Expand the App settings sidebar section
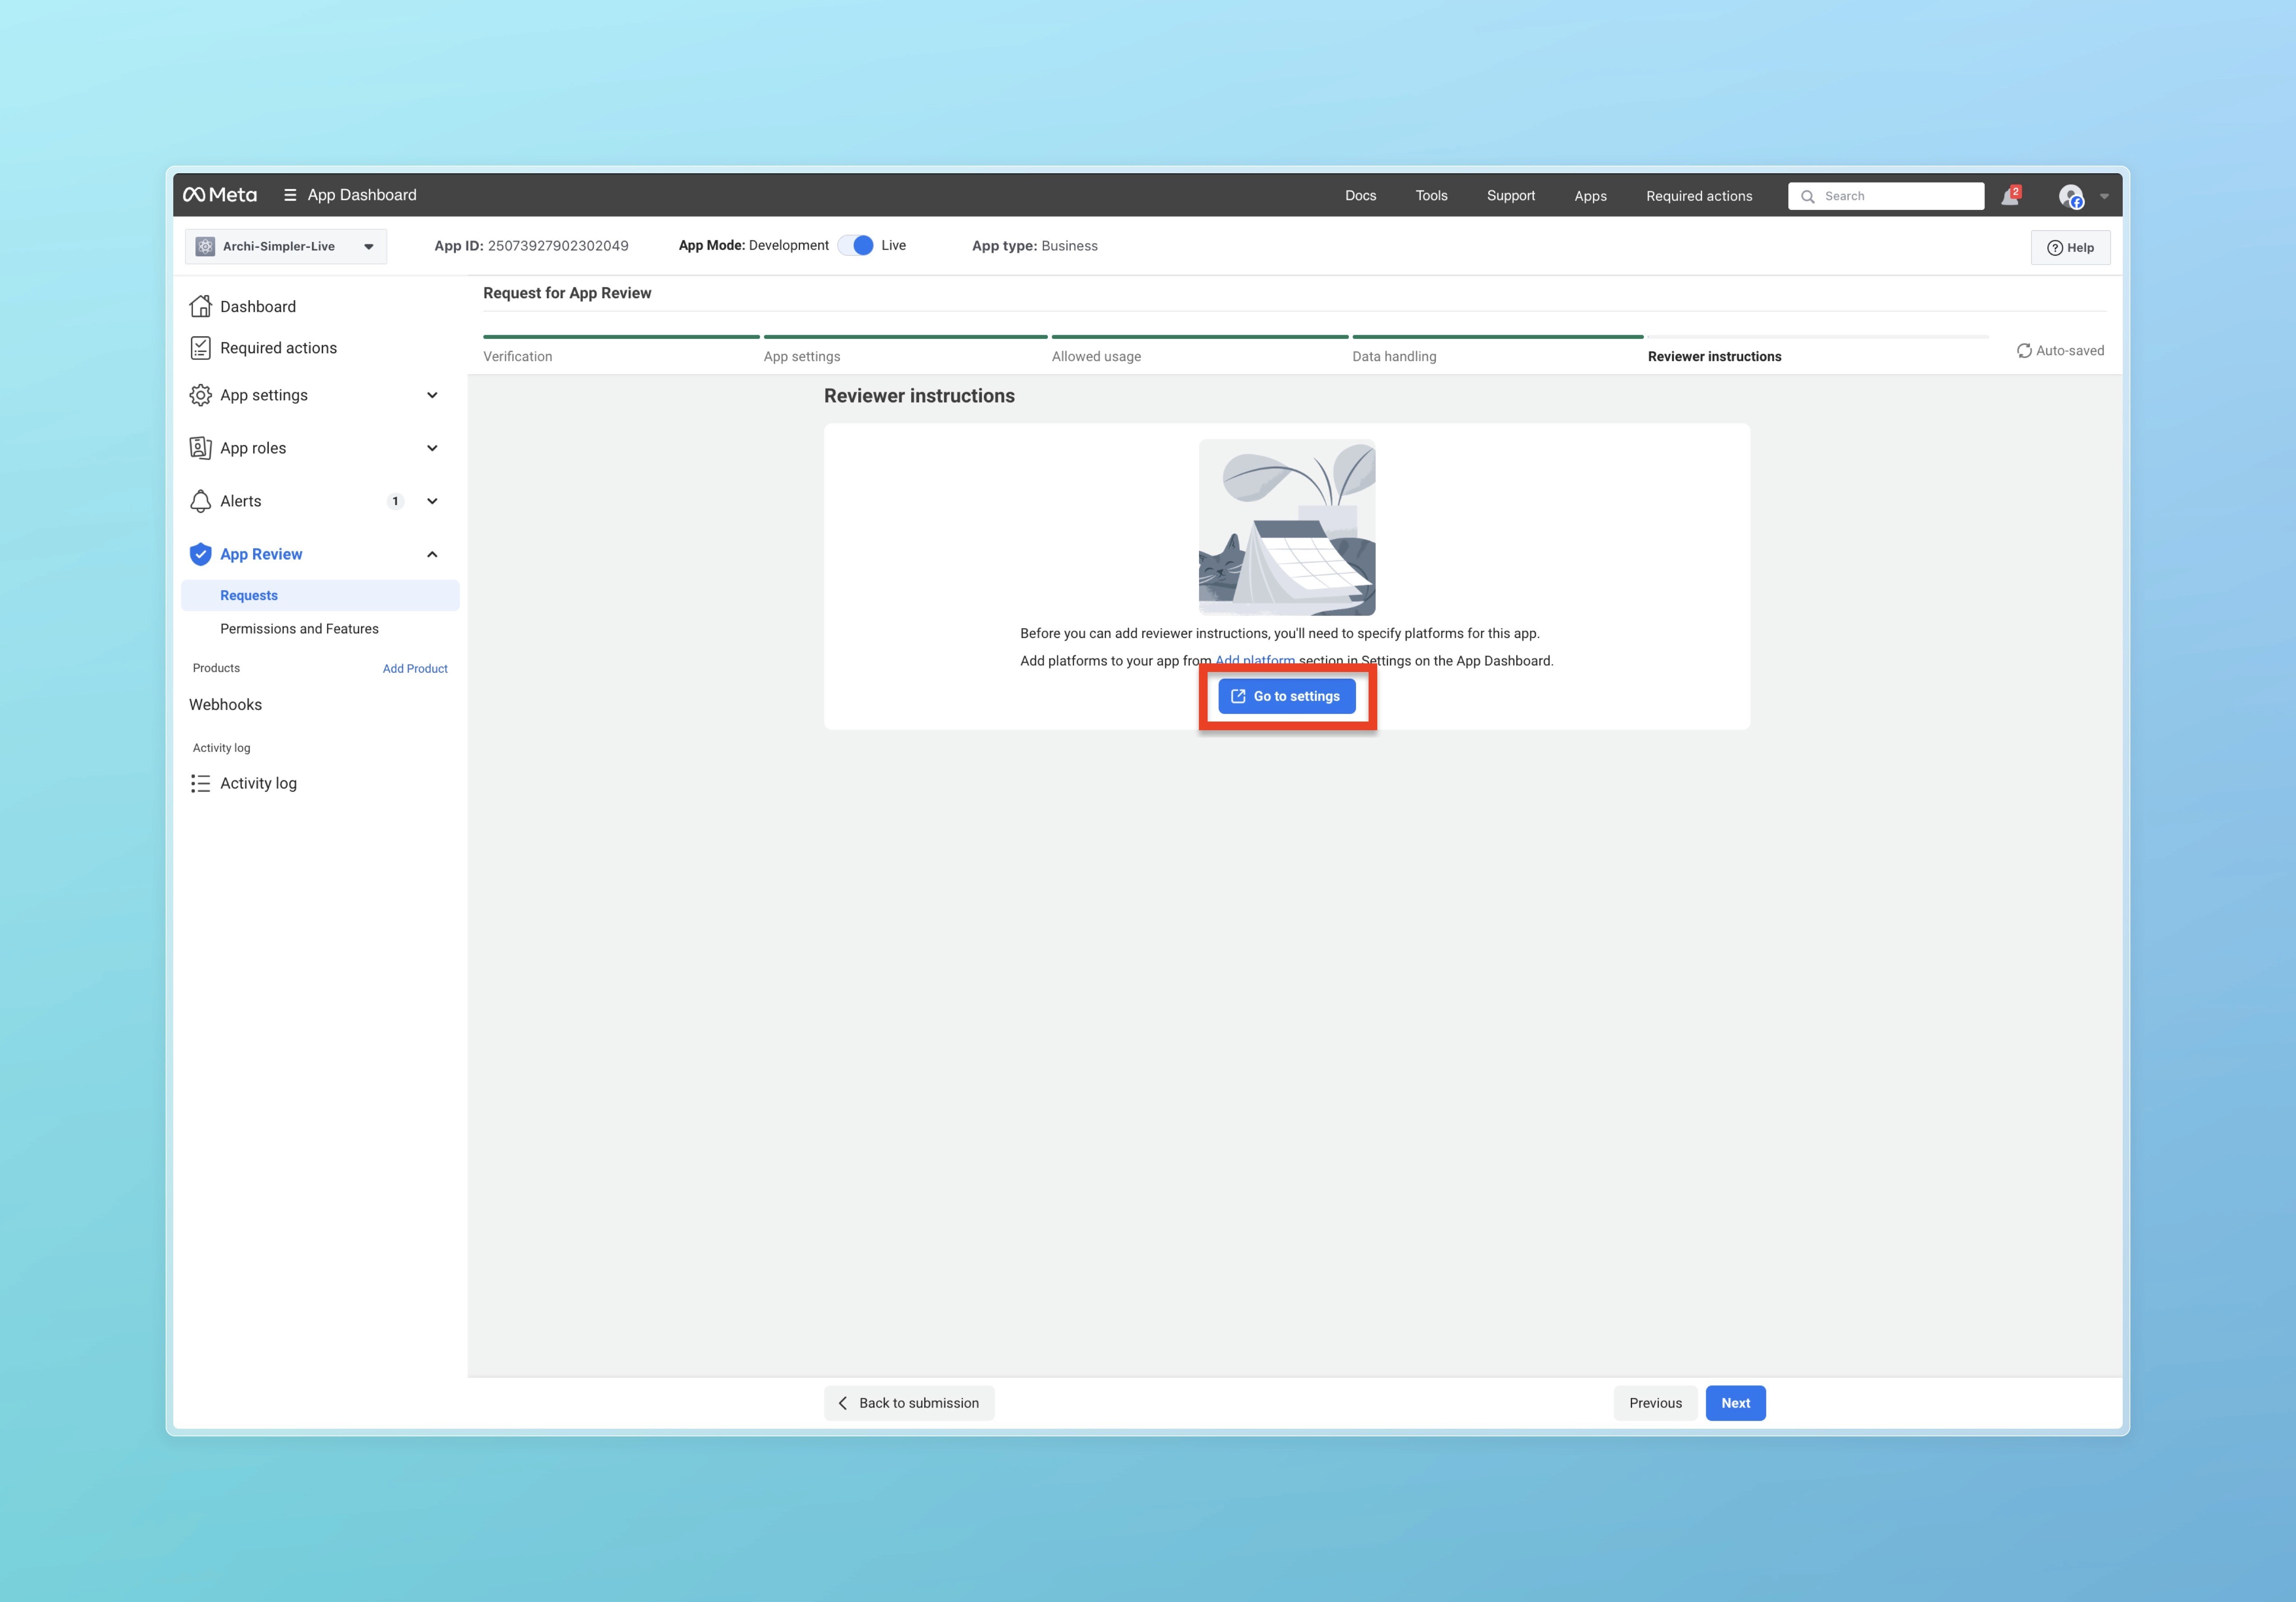This screenshot has width=2296, height=1602. (432, 395)
